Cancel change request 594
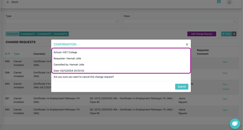The image size is (243, 130). (x=226, y=89)
